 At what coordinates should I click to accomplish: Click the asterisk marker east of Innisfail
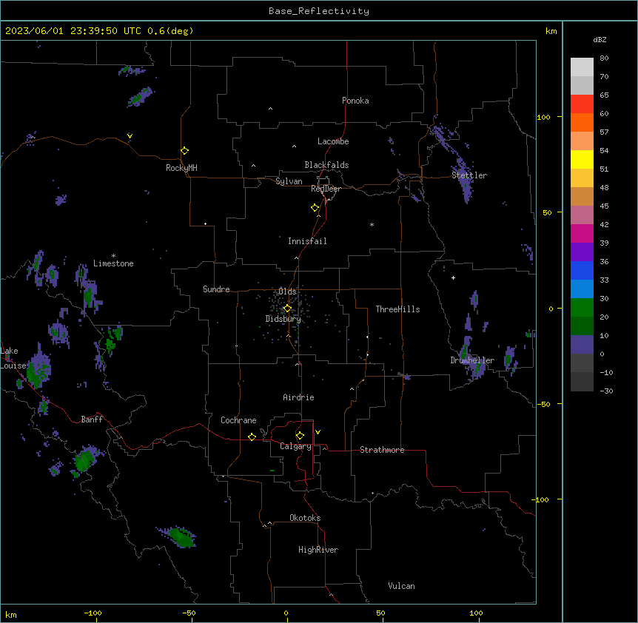[x=372, y=225]
